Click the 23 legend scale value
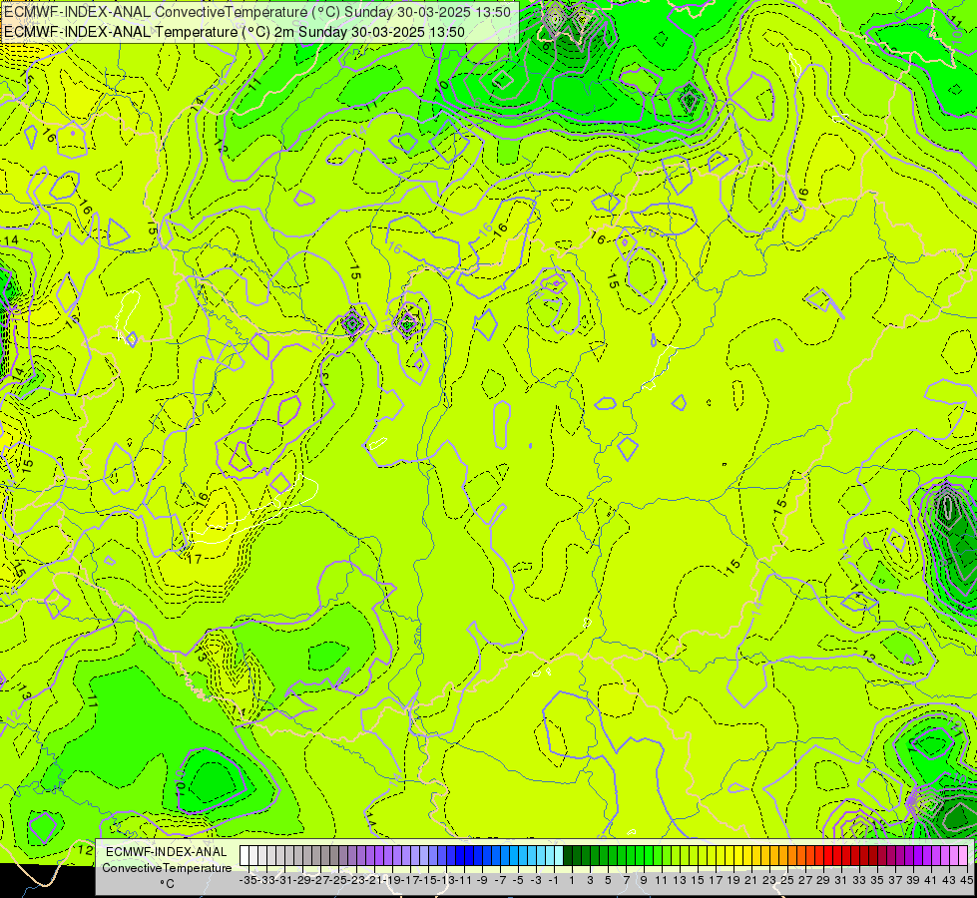Image resolution: width=977 pixels, height=898 pixels. pyautogui.click(x=768, y=881)
